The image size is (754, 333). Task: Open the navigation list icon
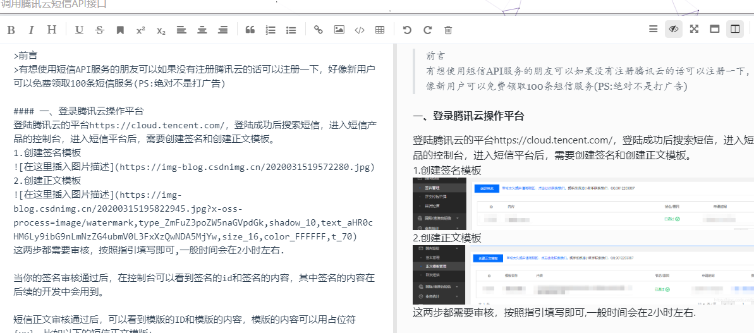tap(653, 29)
